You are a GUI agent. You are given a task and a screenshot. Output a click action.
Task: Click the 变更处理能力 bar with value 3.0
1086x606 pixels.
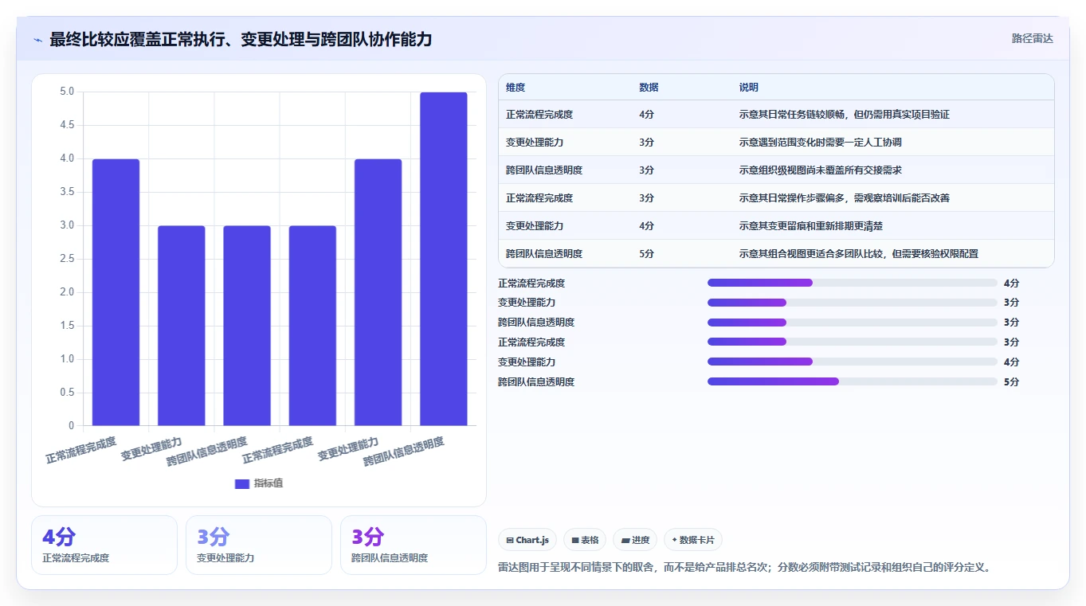[182, 326]
